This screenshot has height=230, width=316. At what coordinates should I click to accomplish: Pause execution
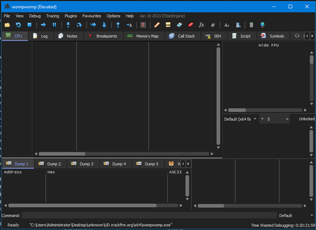point(54,25)
